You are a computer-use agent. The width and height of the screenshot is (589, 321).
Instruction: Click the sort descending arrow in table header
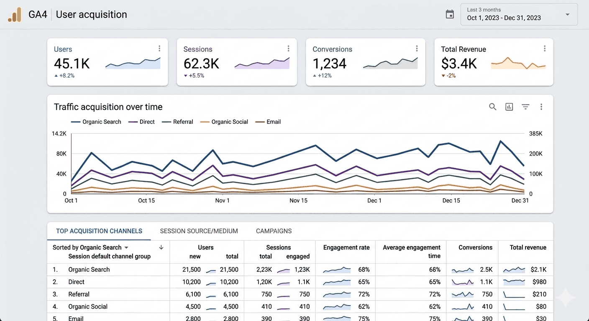(x=161, y=247)
